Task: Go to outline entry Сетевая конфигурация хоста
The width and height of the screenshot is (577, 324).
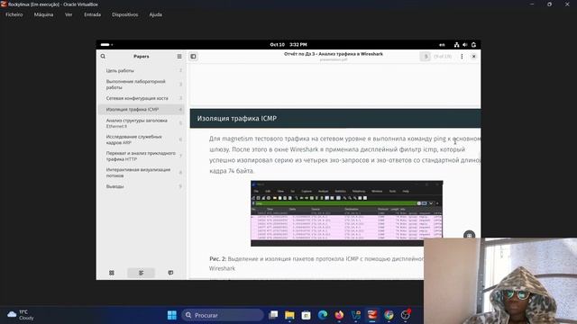Action: tap(142, 98)
